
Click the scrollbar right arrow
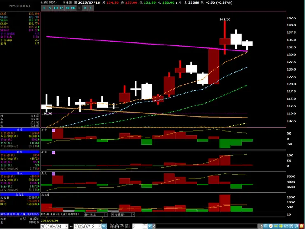point(262,226)
